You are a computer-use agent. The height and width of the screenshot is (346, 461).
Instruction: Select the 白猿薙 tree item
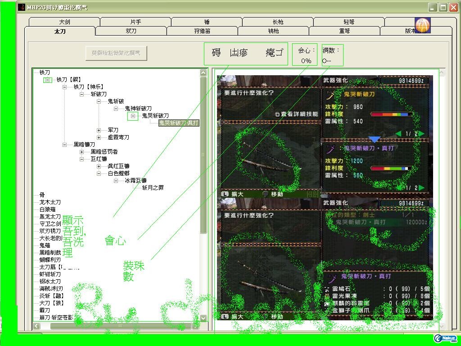[x=47, y=209]
